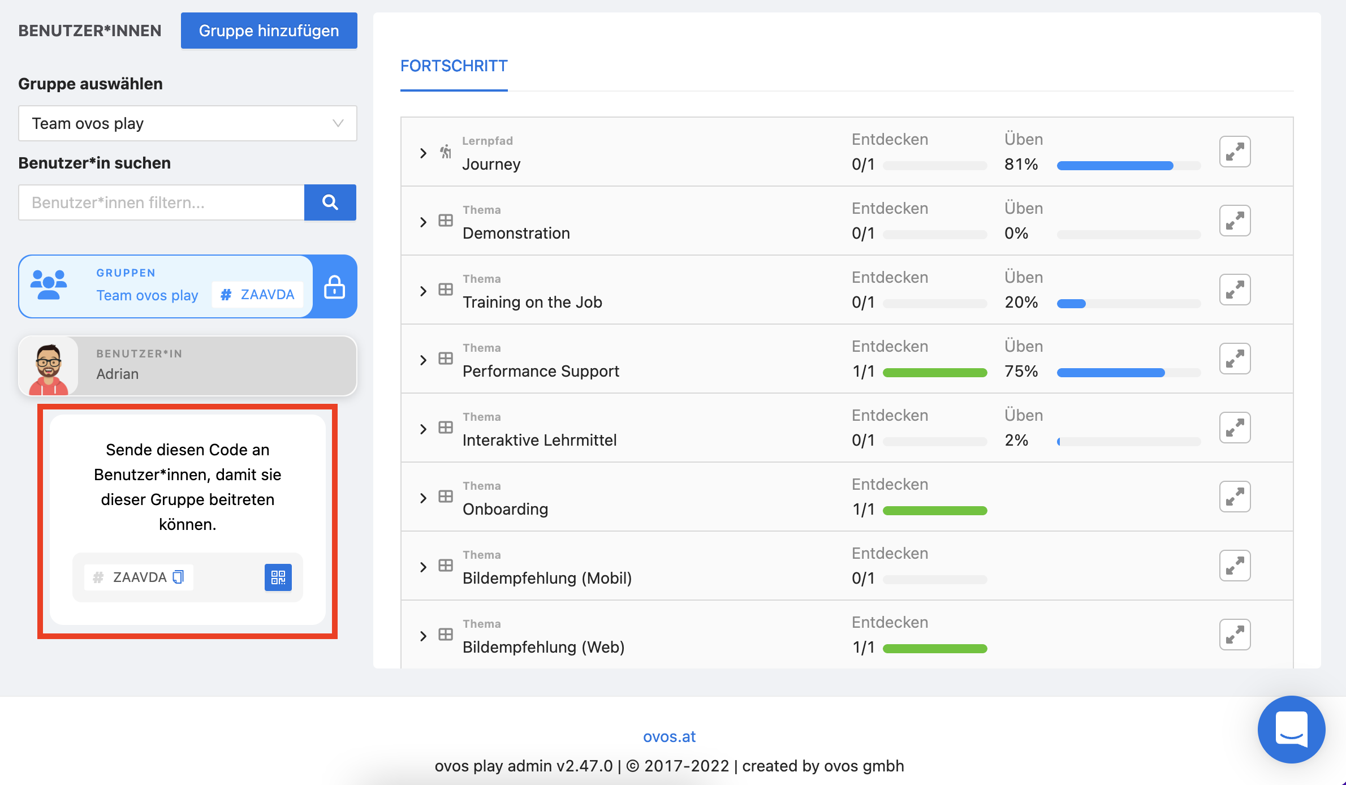Expand view icon for Interaktive Lehrmittel
The width and height of the screenshot is (1346, 785).
1235,428
